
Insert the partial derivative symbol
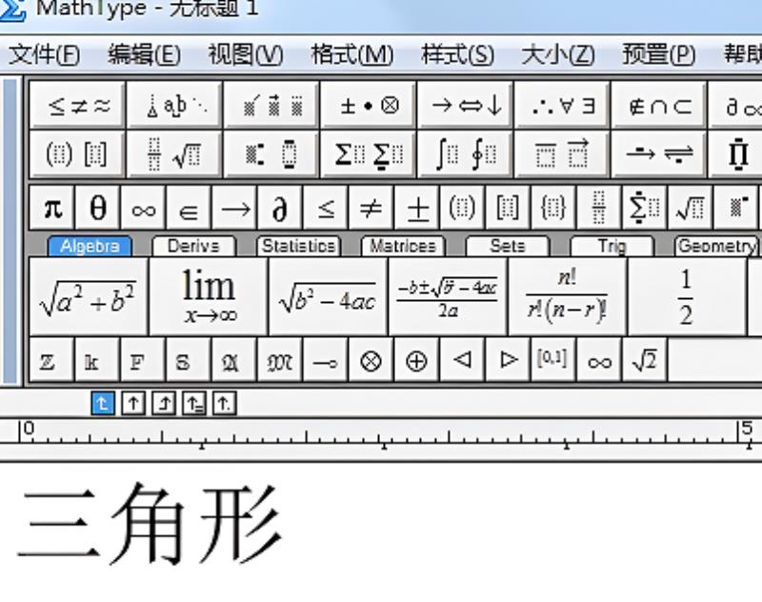pos(280,208)
